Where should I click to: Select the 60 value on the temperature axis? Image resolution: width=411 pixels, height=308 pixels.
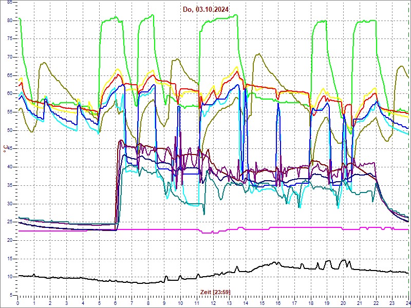tap(9, 94)
